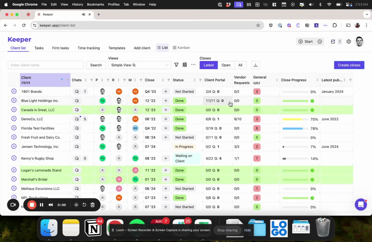Image resolution: width=372 pixels, height=242 pixels.
Task: Open chat icon for Kenny's Rugby Shop
Action: click(77, 158)
